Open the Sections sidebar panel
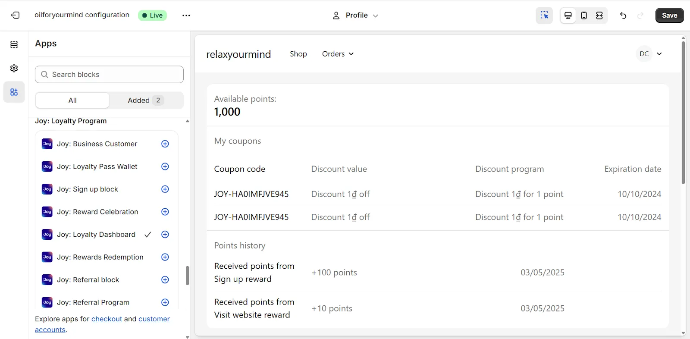The image size is (690, 339). click(x=14, y=44)
